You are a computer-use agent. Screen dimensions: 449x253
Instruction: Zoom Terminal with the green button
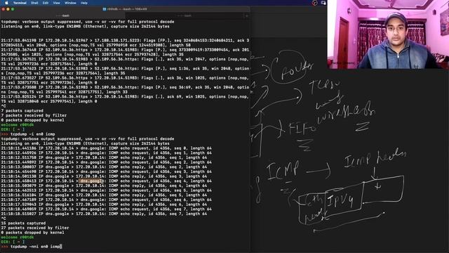13,9
